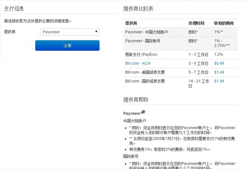Click the $1.49 fee for 国际纸质支票
Image resolution: width=247 pixels, height=169 pixels.
[219, 81]
